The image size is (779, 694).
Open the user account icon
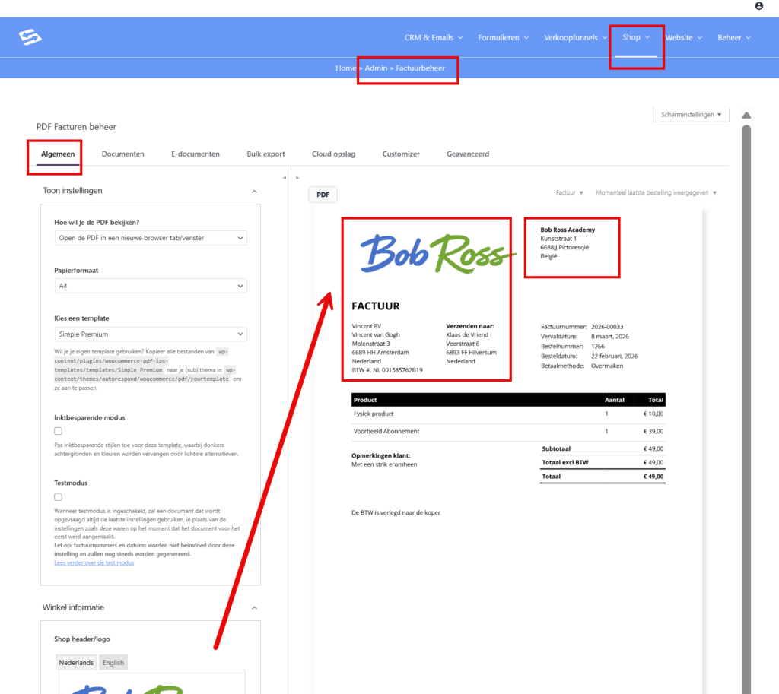(758, 6)
